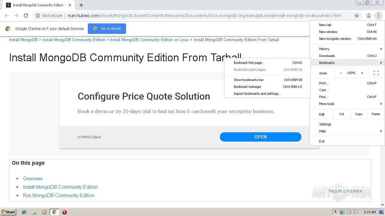The height and width of the screenshot is (216, 385).
Task: Open the profile avatar icon
Action: (368, 16)
